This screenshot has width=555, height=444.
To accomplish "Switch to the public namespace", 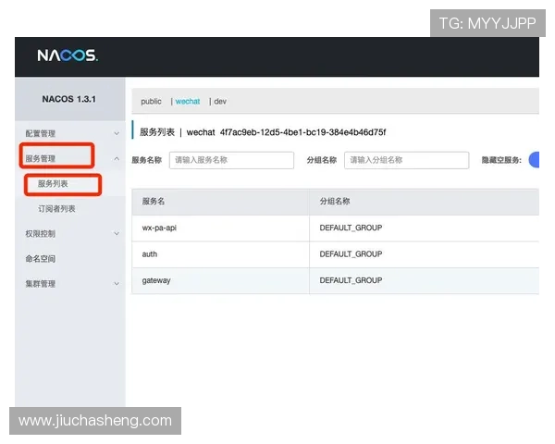I will (151, 102).
